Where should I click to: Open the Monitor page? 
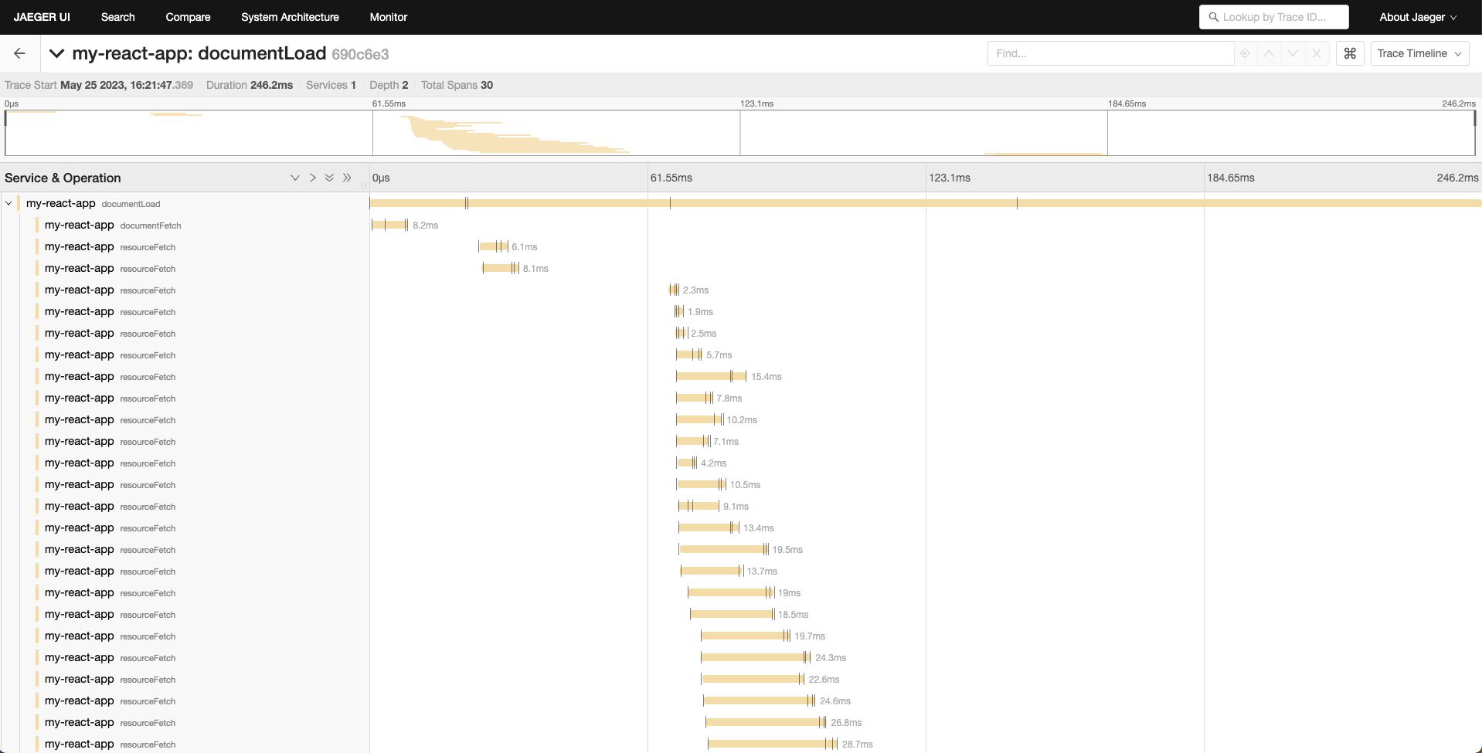pos(387,16)
